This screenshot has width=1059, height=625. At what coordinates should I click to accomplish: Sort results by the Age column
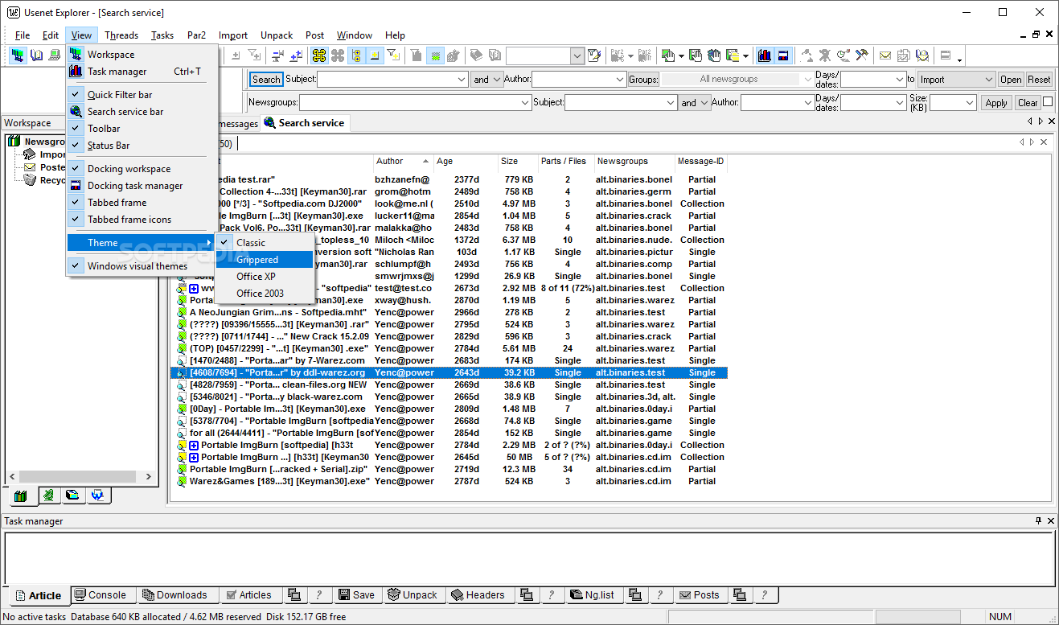pos(466,161)
